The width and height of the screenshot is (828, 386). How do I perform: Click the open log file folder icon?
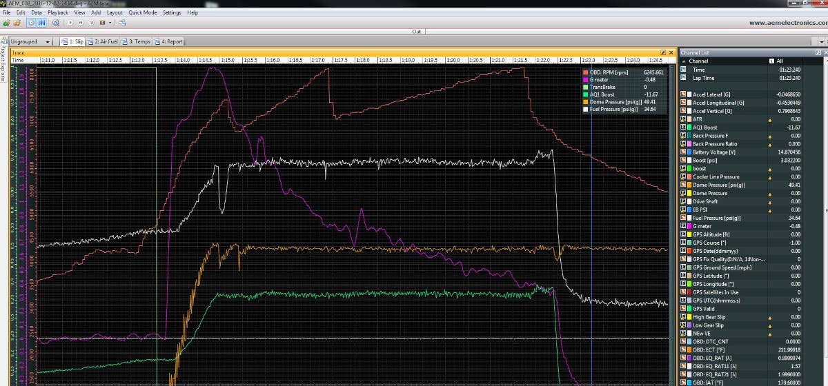pyautogui.click(x=6, y=23)
